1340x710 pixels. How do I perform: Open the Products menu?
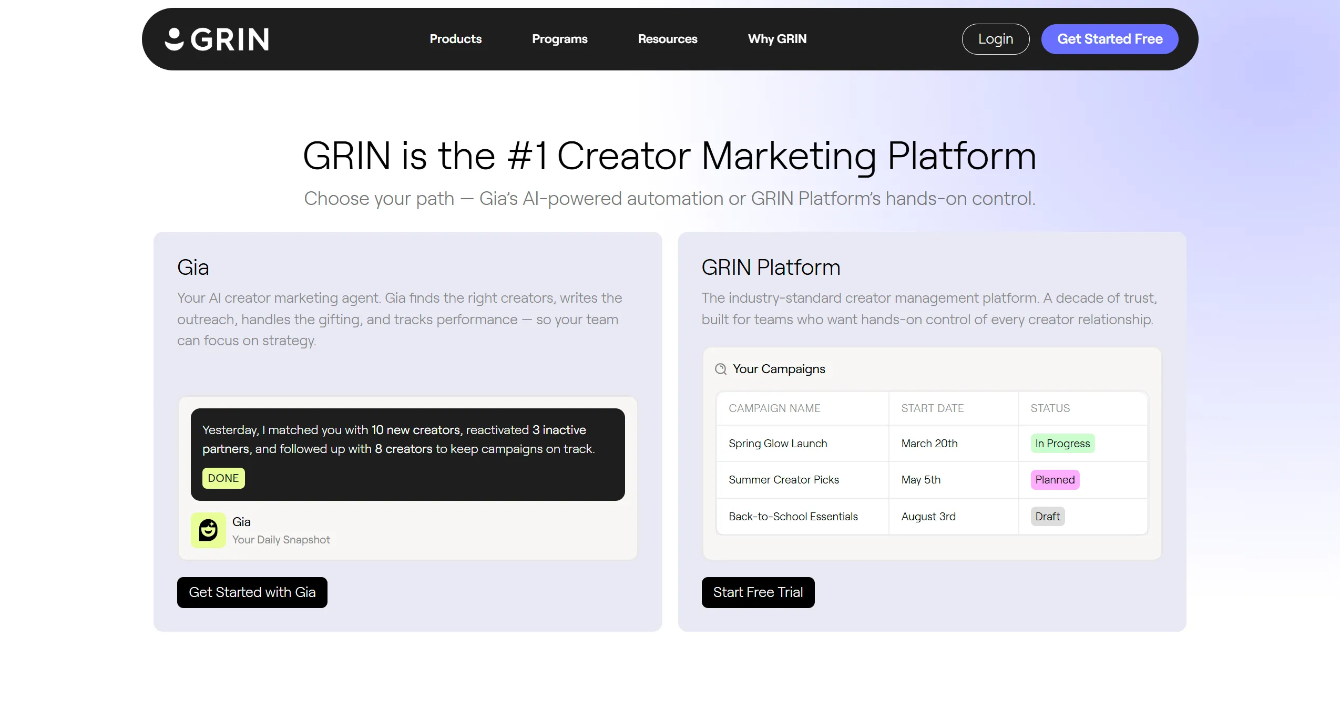(x=455, y=38)
